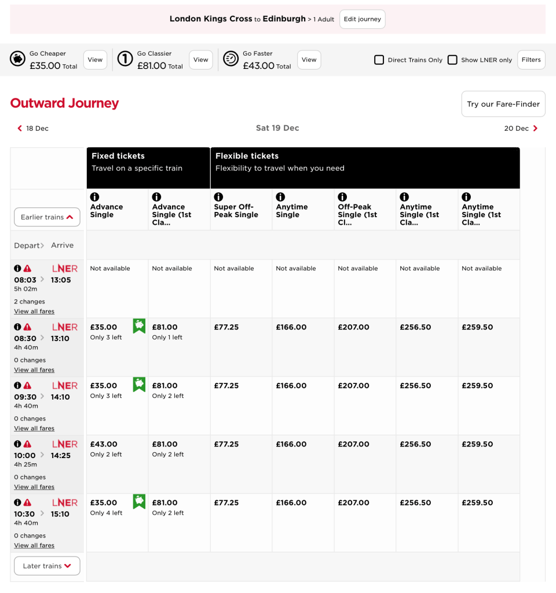
Task: Click Go Faster speedometer icon
Action: coord(231,59)
